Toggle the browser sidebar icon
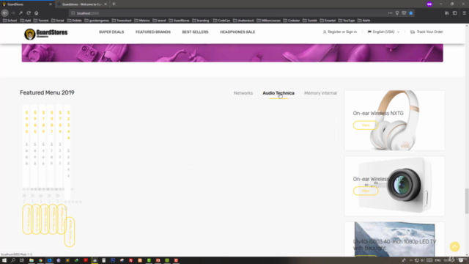The width and height of the screenshot is (469, 264). point(454,13)
